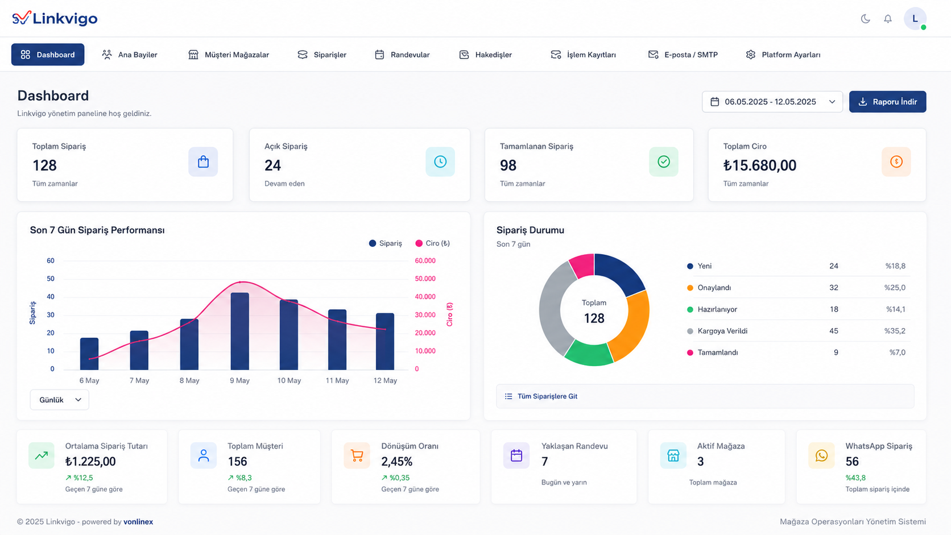Click the Linkvigo logo
951x535 pixels.
point(55,18)
